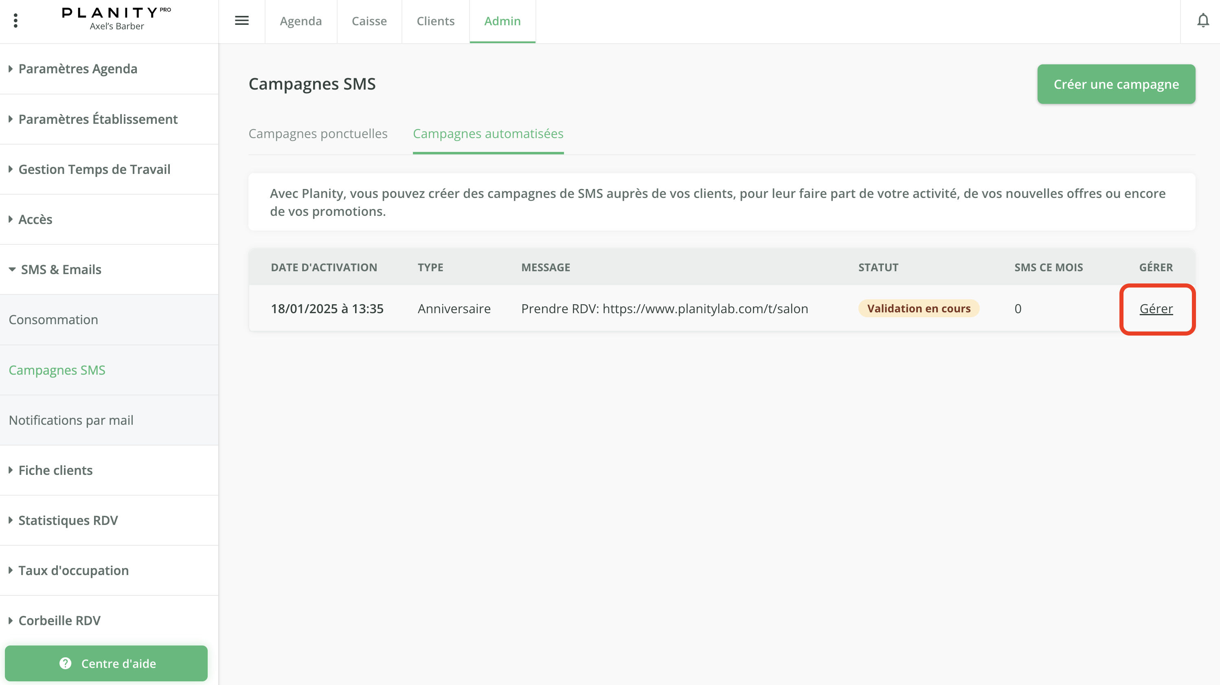Expand Paramètres Établissement section
1220x685 pixels.
98,119
